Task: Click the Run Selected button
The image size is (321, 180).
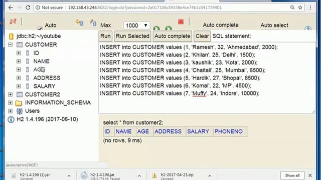Action: 132,36
